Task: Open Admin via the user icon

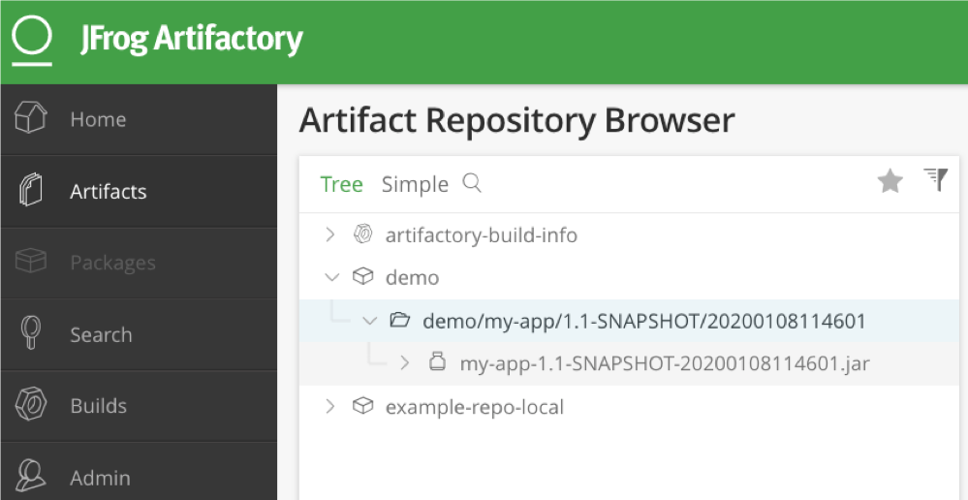Action: tap(30, 476)
